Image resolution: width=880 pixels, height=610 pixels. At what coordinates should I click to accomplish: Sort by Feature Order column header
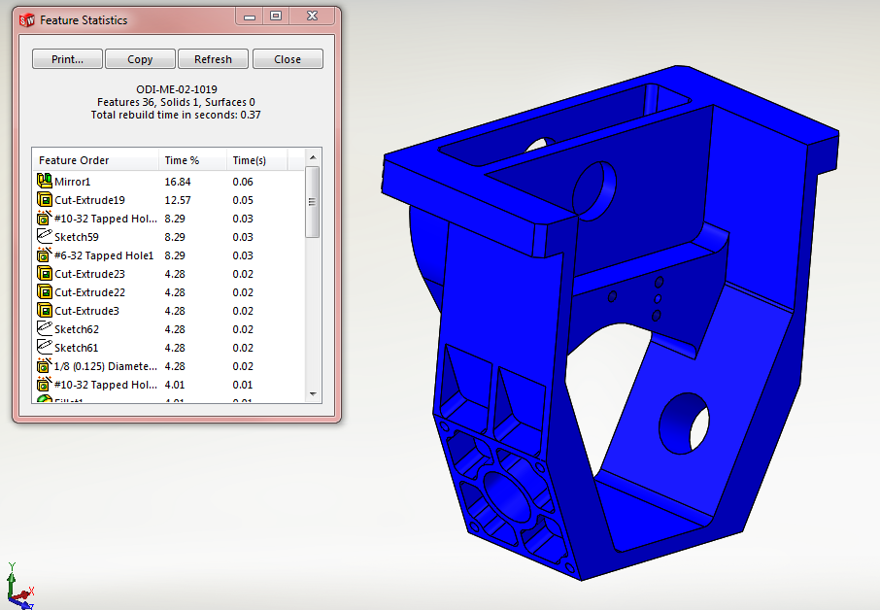coord(96,160)
